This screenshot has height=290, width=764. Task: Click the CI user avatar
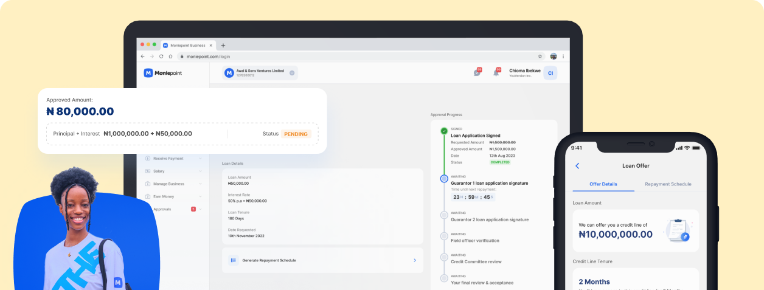coord(550,73)
